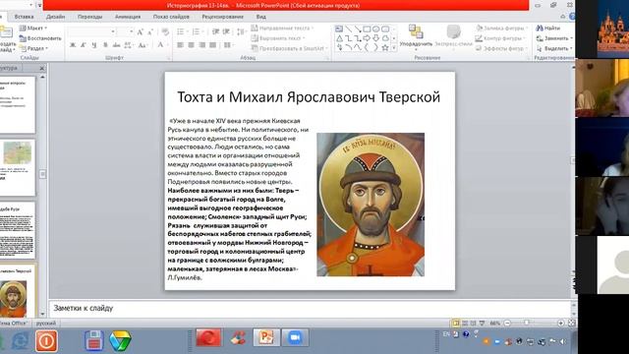
Task: Expand the shapes gallery more arrow
Action: pos(394,48)
